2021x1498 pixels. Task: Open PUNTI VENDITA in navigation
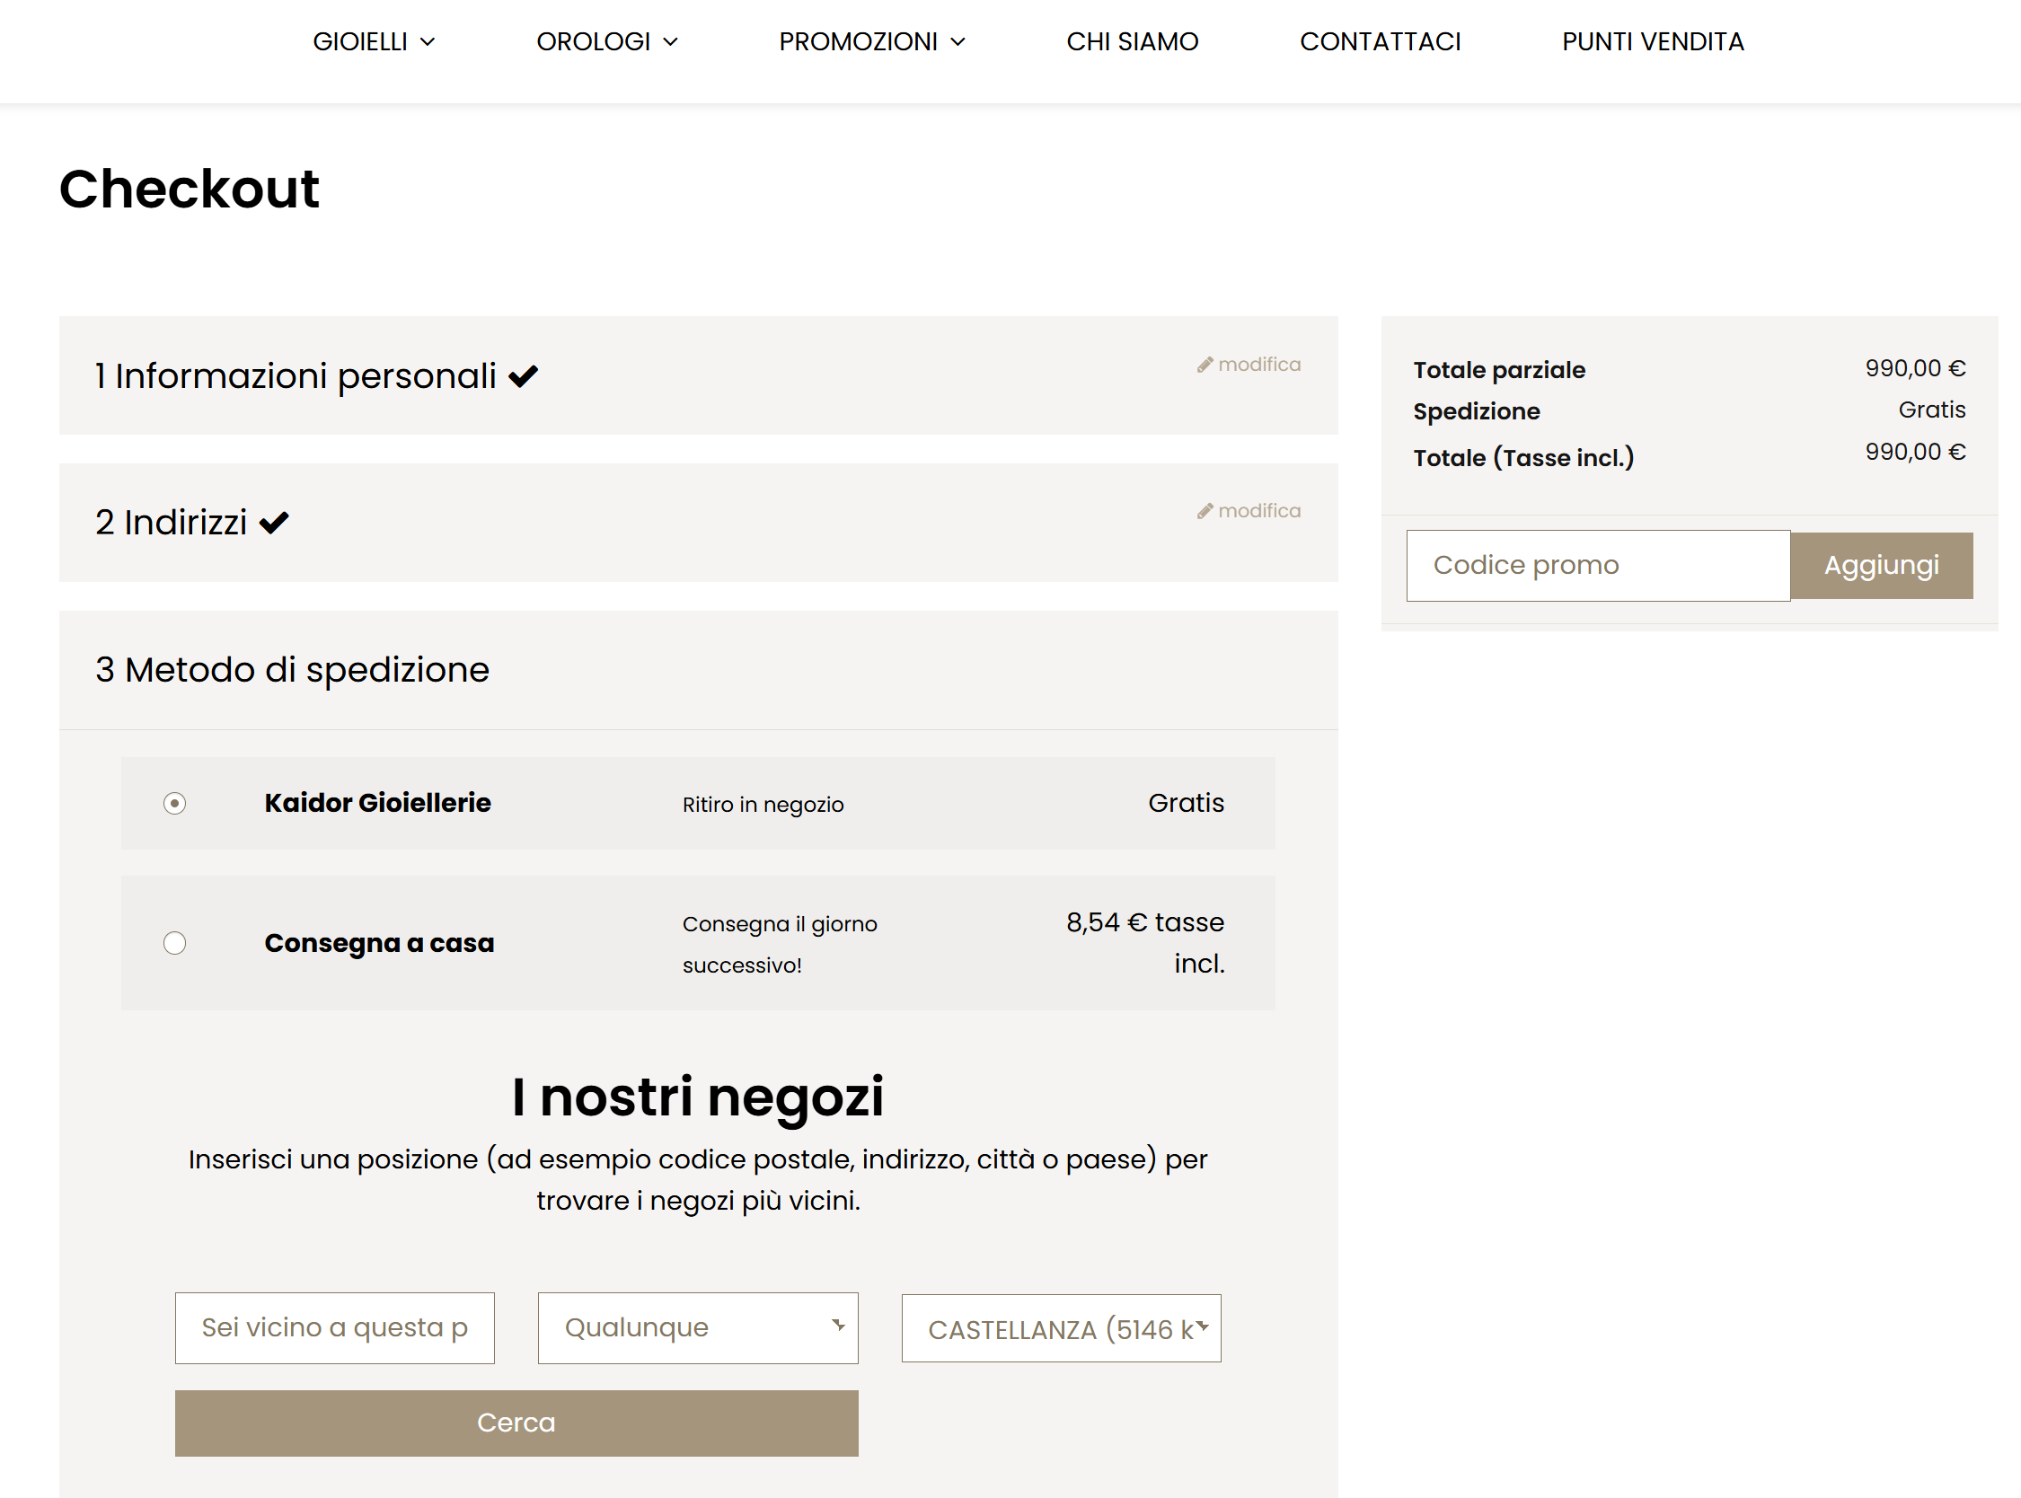1652,41
